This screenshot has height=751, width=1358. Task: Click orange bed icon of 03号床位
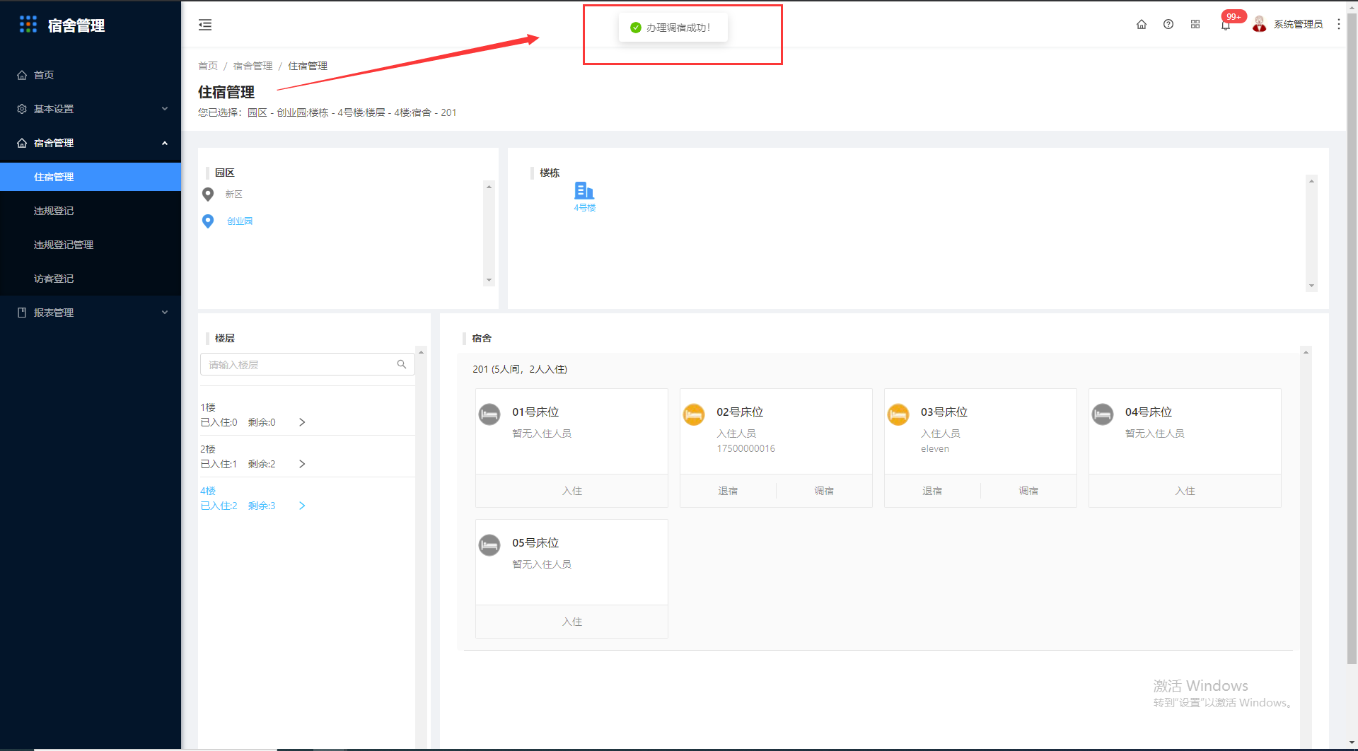point(898,414)
